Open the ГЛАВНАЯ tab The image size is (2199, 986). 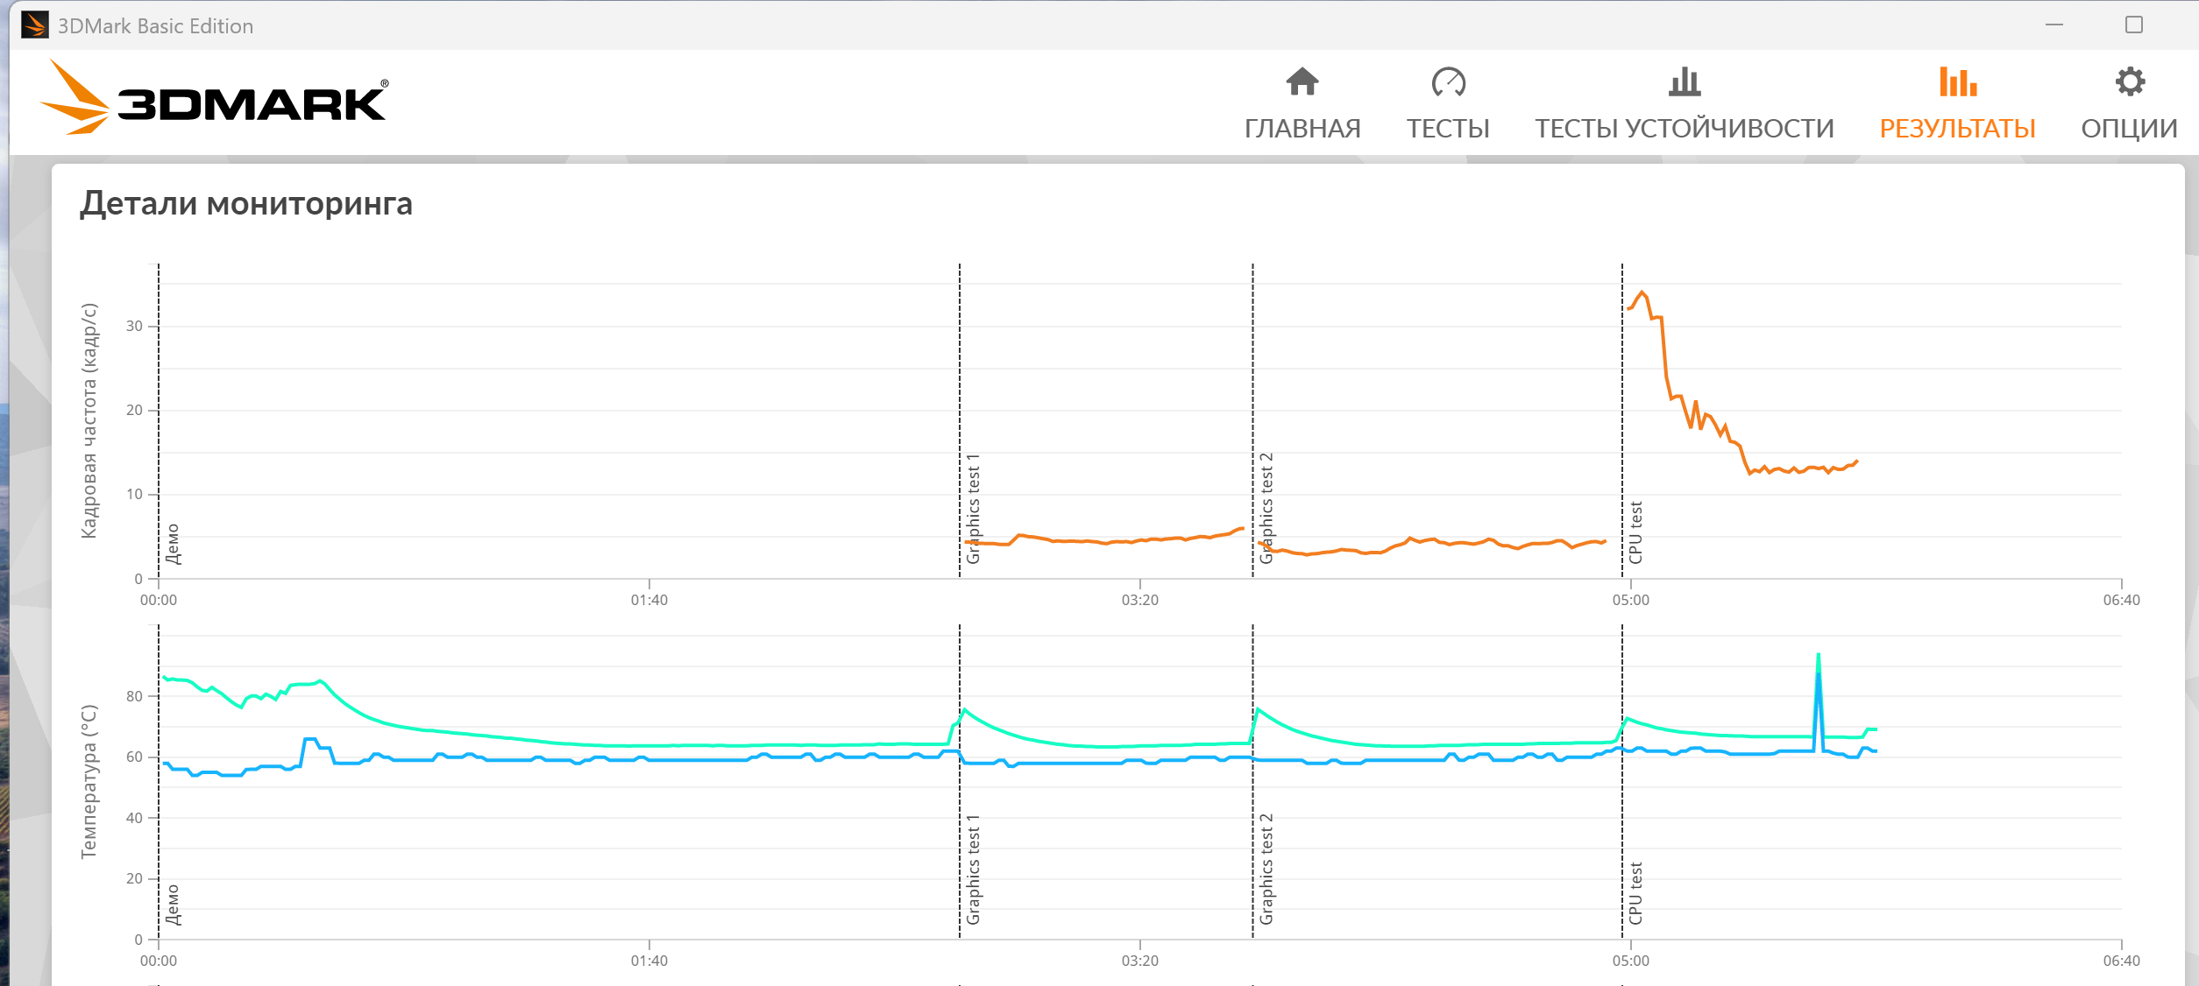(x=1302, y=129)
